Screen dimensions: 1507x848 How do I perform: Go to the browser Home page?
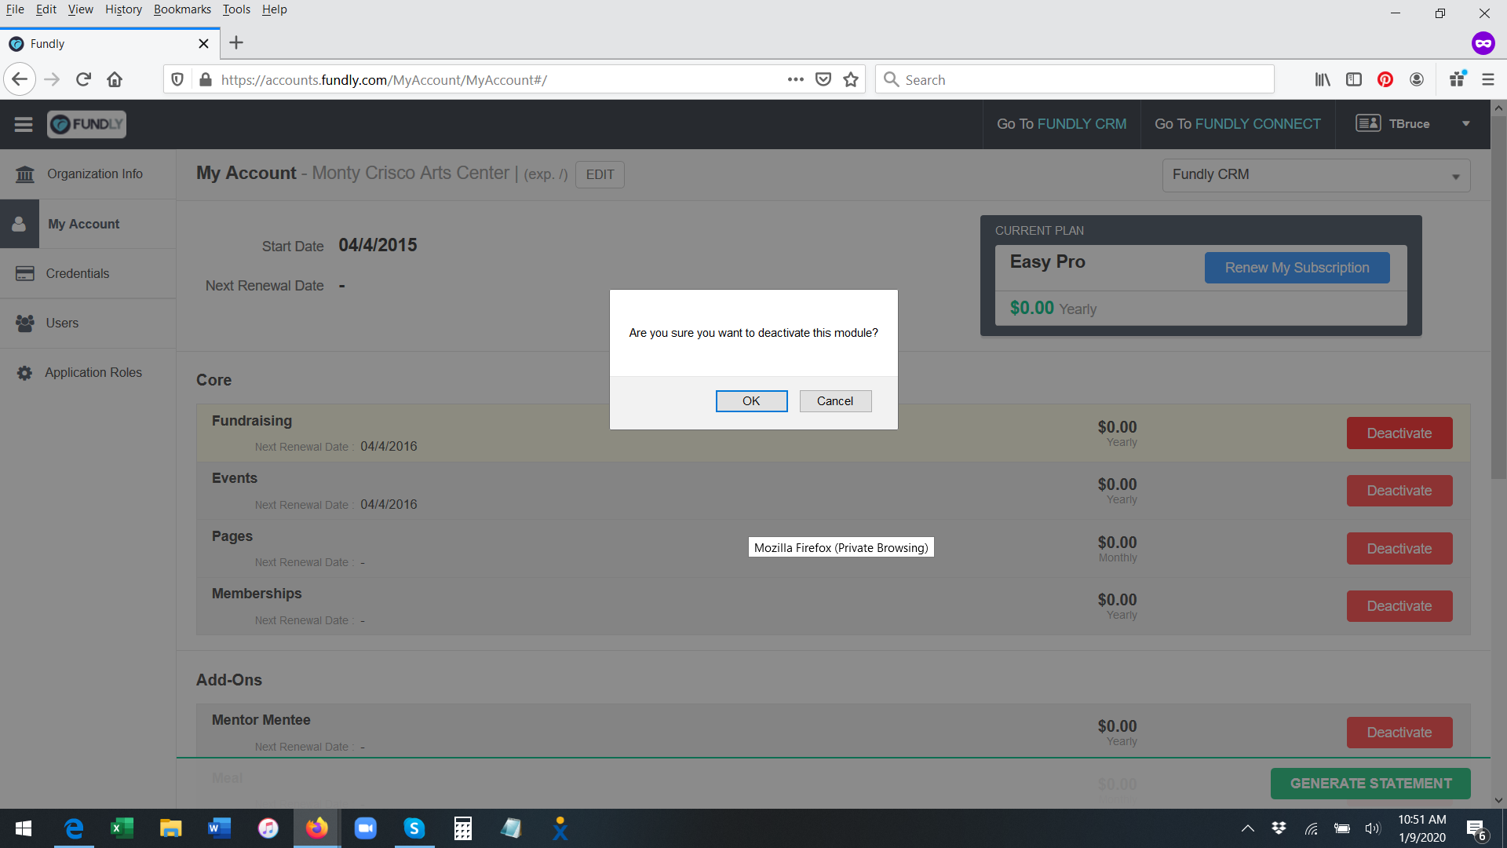(x=115, y=79)
